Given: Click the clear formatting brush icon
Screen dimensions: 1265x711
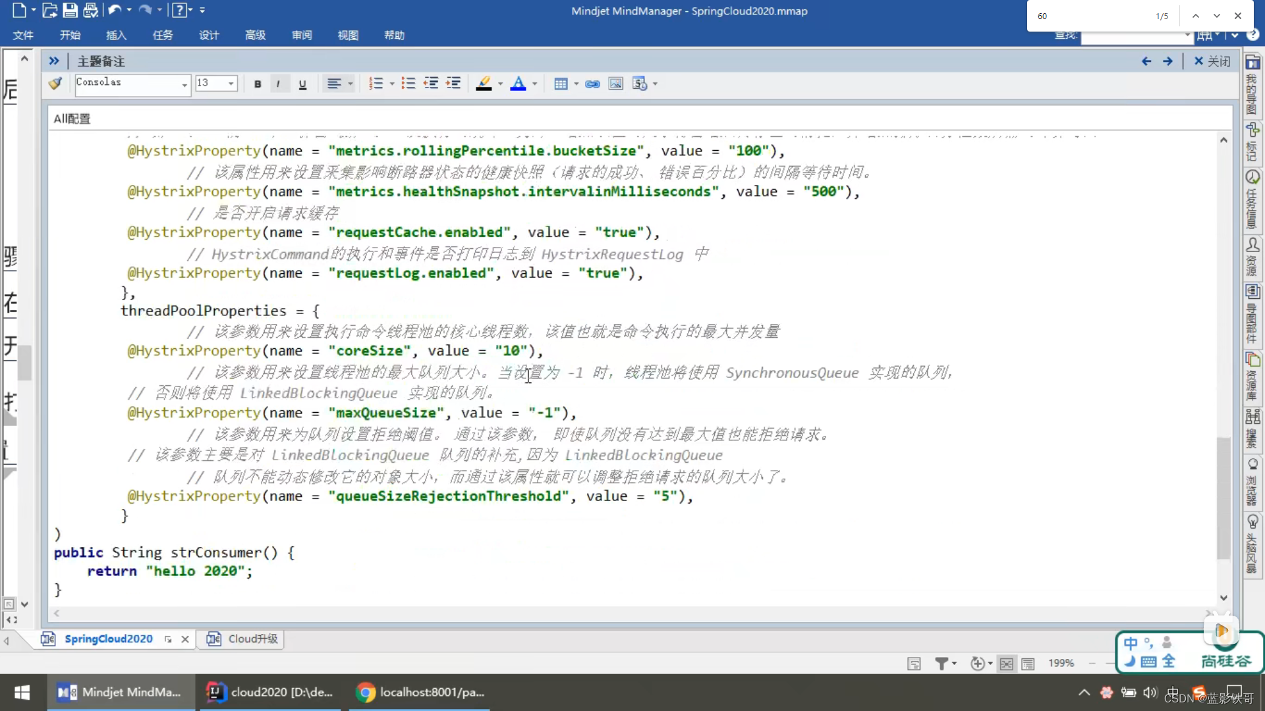Looking at the screenshot, I should pos(55,84).
